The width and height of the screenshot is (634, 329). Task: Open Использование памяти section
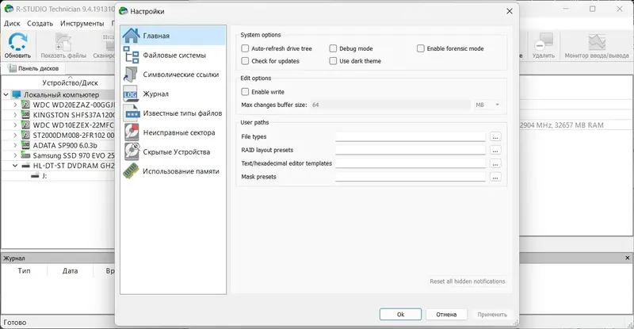(x=180, y=171)
